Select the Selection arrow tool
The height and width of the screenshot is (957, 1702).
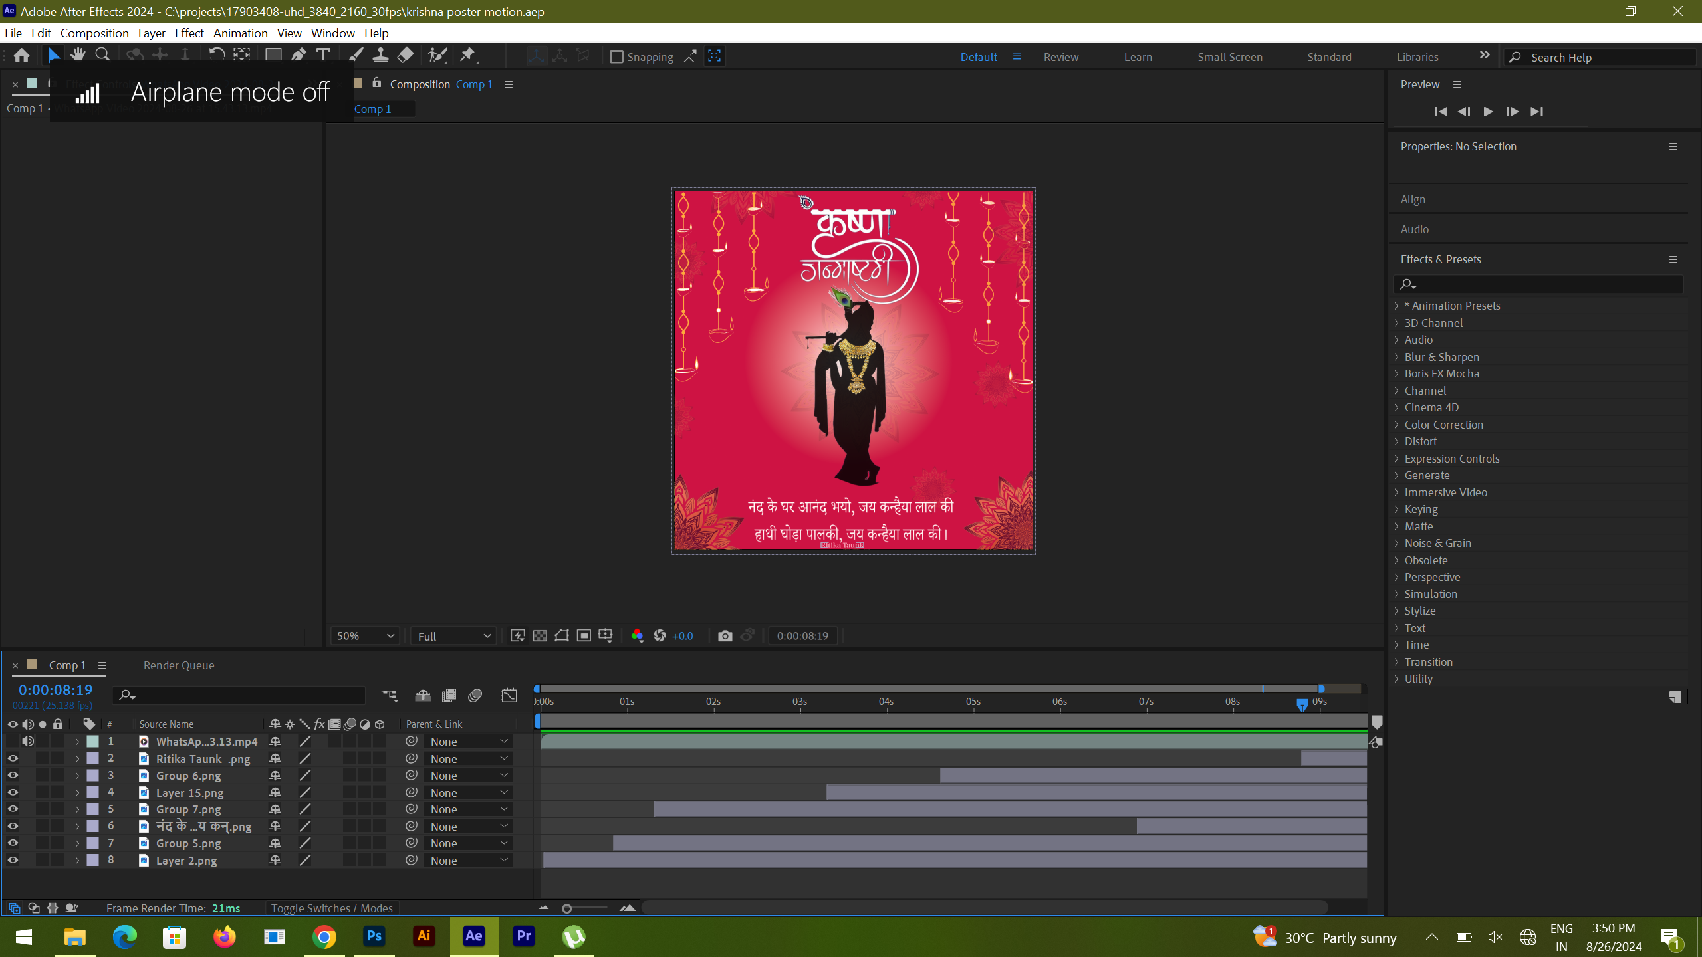pos(54,56)
